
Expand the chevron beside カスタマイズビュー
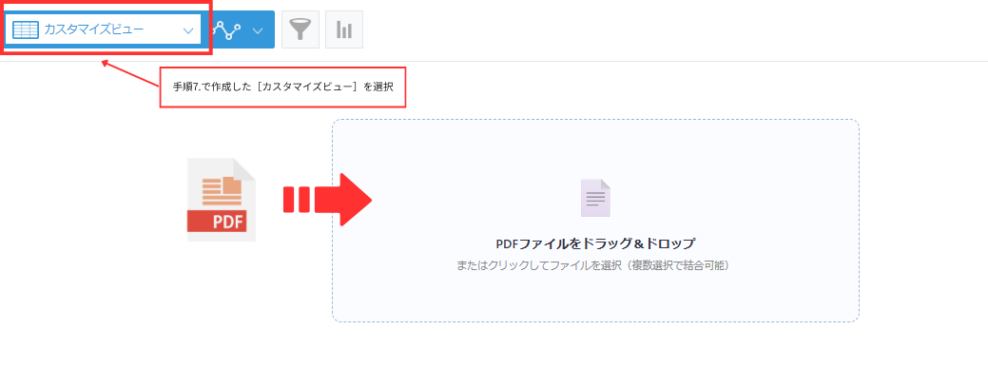(187, 30)
